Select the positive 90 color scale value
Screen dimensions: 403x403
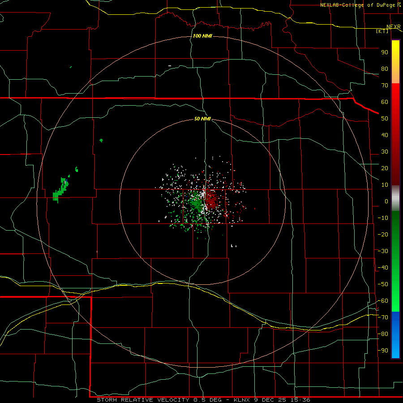(385, 52)
